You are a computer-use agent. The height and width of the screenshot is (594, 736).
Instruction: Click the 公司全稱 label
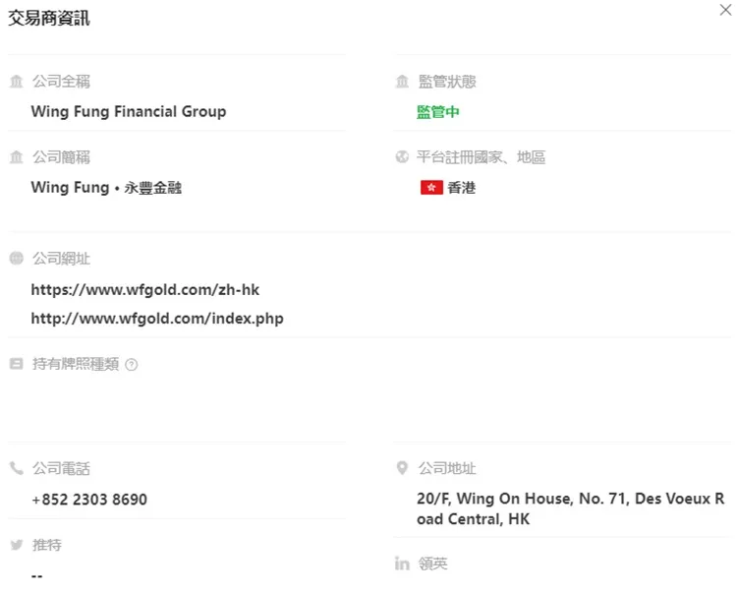pos(61,82)
